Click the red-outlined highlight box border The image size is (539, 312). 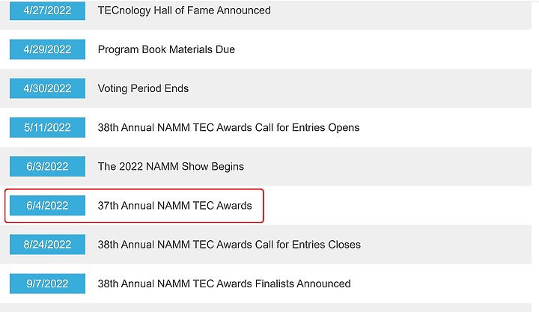coord(264,205)
